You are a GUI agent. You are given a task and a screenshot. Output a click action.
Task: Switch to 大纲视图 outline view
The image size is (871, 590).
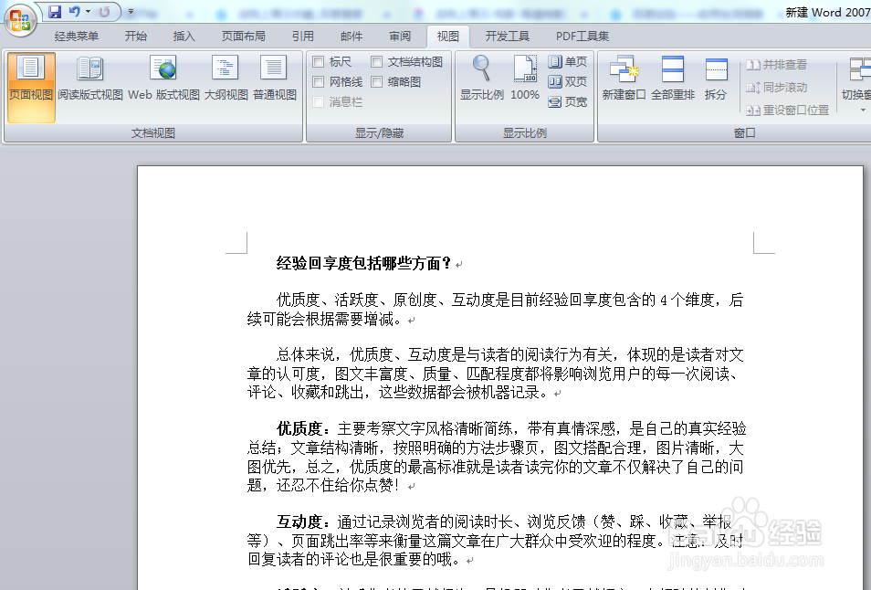tap(225, 78)
